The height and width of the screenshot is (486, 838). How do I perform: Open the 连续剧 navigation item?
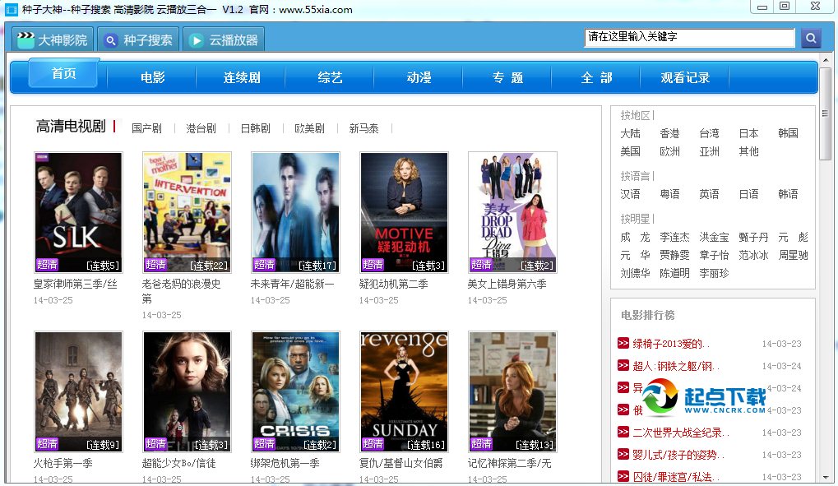coord(242,78)
